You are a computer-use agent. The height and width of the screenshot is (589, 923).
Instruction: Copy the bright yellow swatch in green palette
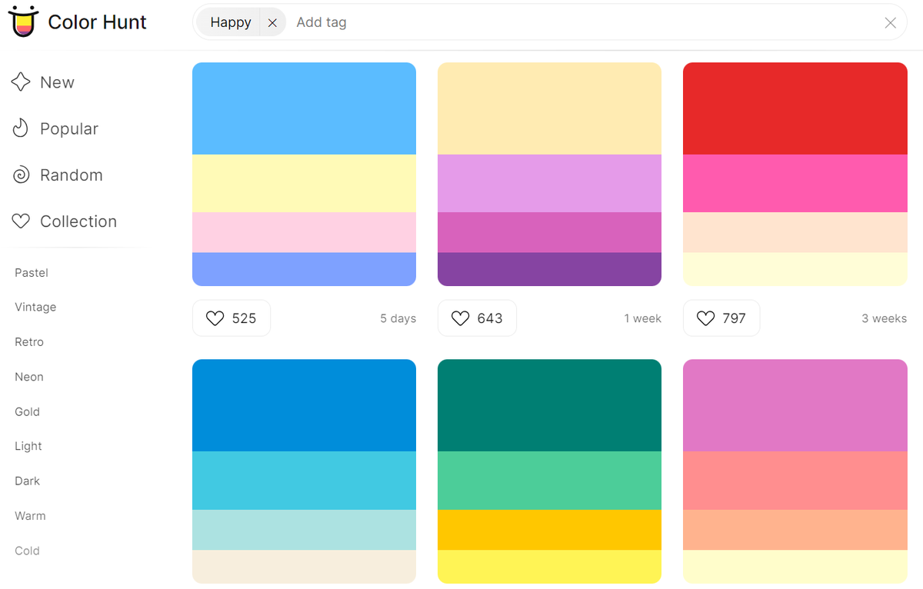(549, 567)
